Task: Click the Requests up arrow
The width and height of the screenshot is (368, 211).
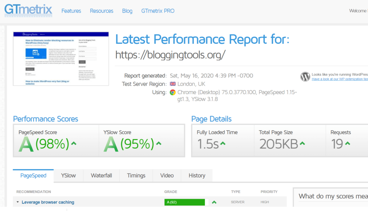Action: coord(348,143)
